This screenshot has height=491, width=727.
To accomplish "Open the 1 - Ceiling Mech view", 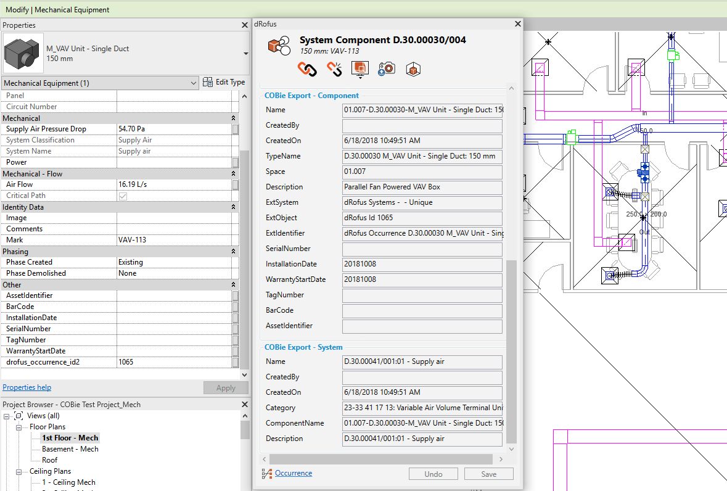I will pos(68,482).
